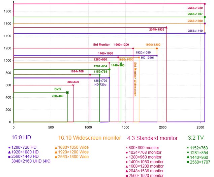The image size is (214, 177).
Task: Click the 800×600 cross marker on chart
Action: click(x=73, y=85)
